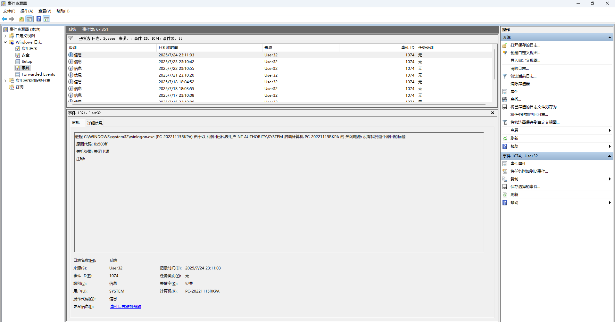The image size is (615, 322).
Task: Collapse 事件 1074, User32 section arrow
Action: (610, 156)
